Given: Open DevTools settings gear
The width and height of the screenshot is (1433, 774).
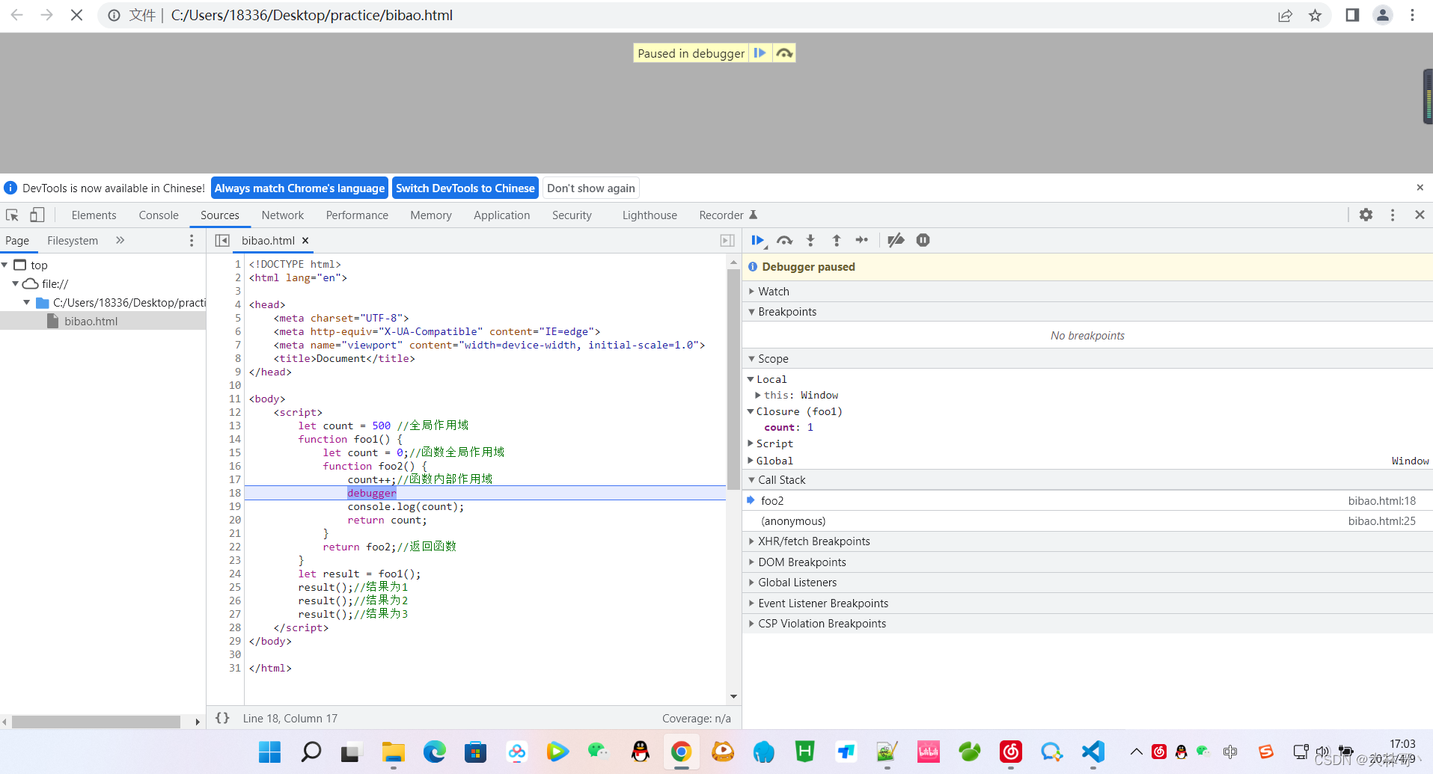Looking at the screenshot, I should click(x=1366, y=215).
